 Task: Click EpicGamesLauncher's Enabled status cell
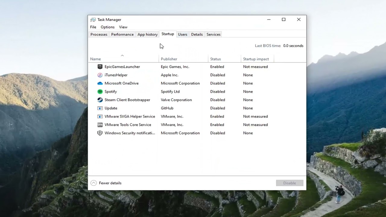coord(217,67)
